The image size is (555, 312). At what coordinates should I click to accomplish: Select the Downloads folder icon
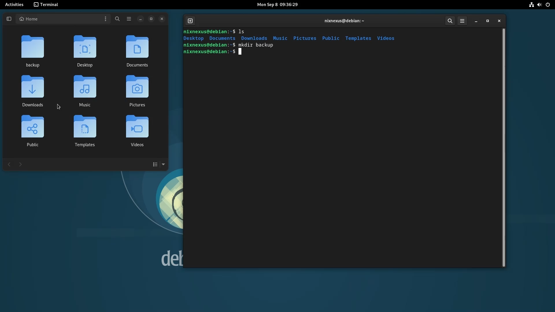33,88
